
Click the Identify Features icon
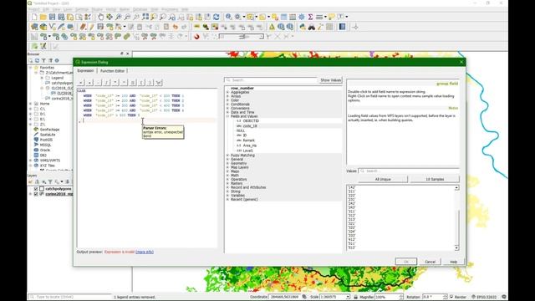(228, 17)
